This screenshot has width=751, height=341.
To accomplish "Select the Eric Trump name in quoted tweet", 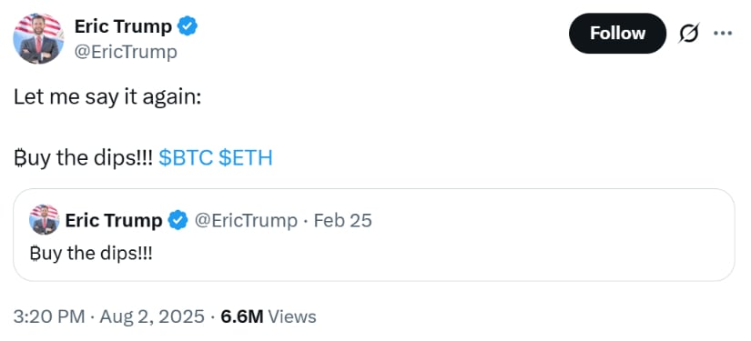I will coord(114,220).
